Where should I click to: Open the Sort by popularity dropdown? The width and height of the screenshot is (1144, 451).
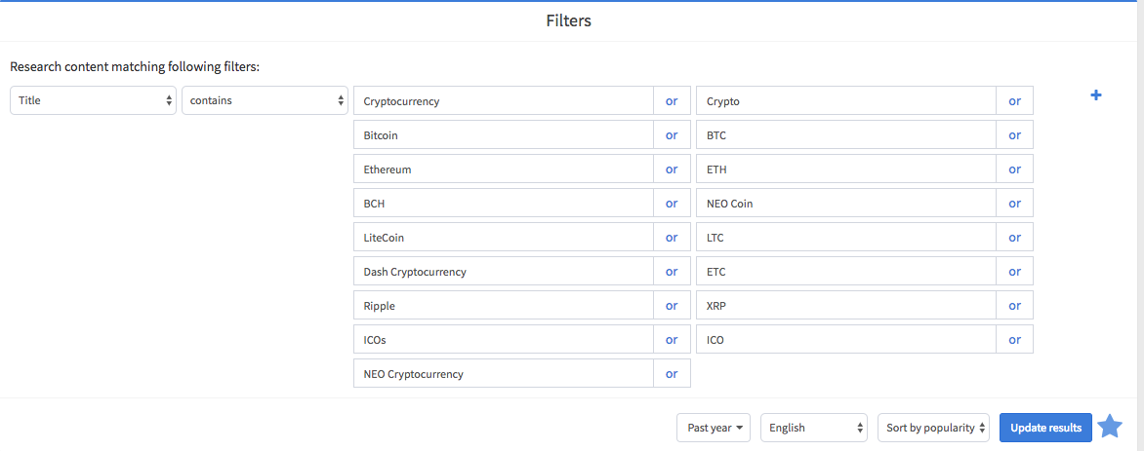pos(933,428)
